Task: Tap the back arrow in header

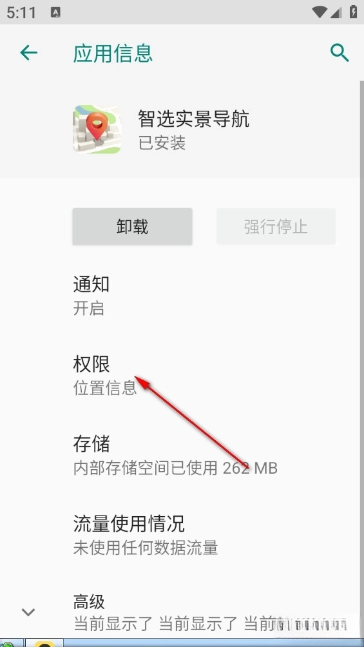Action: pos(28,53)
